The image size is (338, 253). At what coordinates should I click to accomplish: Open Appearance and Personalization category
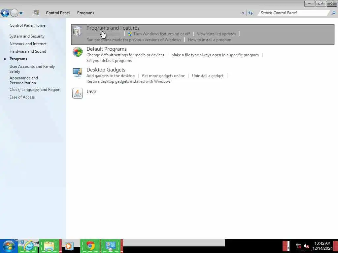tap(24, 80)
